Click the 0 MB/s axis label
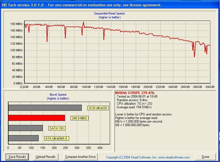Viewport: 220px width, 162px height. [x=18, y=83]
